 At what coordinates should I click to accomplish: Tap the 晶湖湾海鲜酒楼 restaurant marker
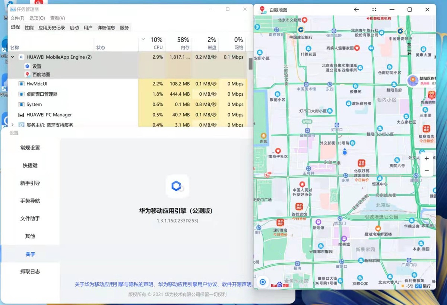click(378, 228)
